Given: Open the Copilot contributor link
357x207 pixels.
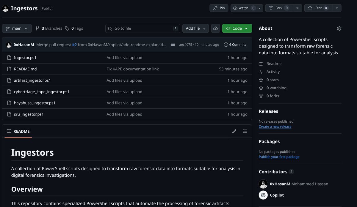Looking at the screenshot, I should pos(277,195).
